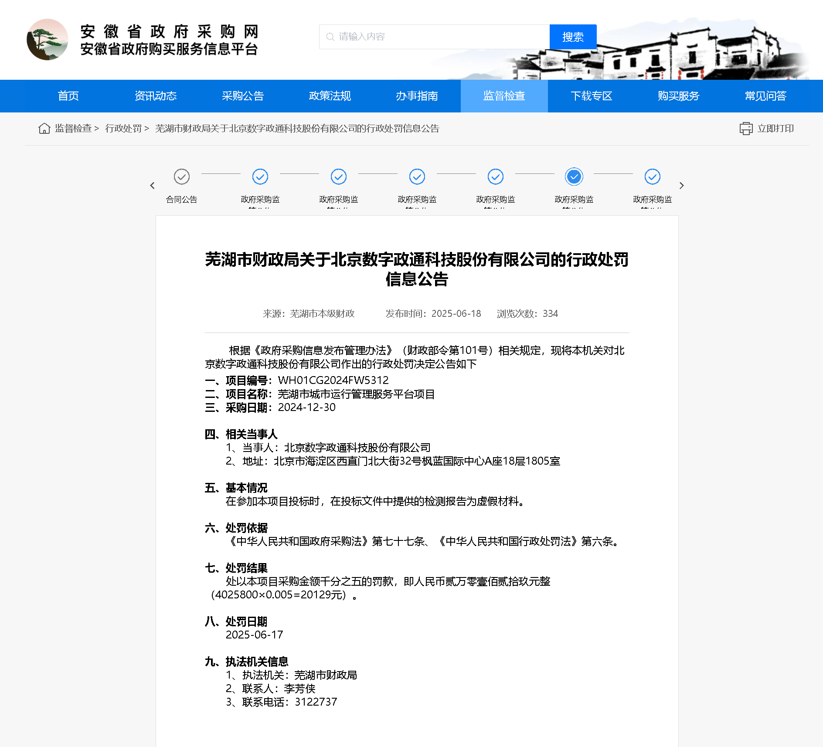
Task: Click the 搜索 button
Action: [573, 37]
